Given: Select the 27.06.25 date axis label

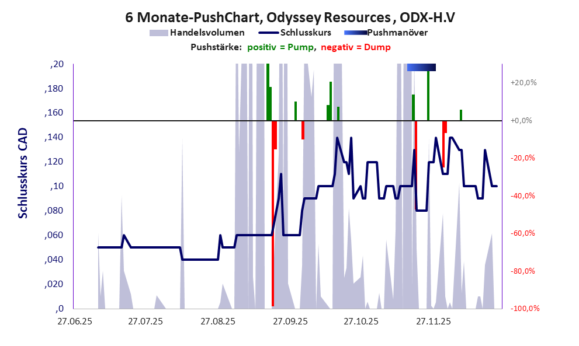Looking at the screenshot, I should [x=73, y=321].
